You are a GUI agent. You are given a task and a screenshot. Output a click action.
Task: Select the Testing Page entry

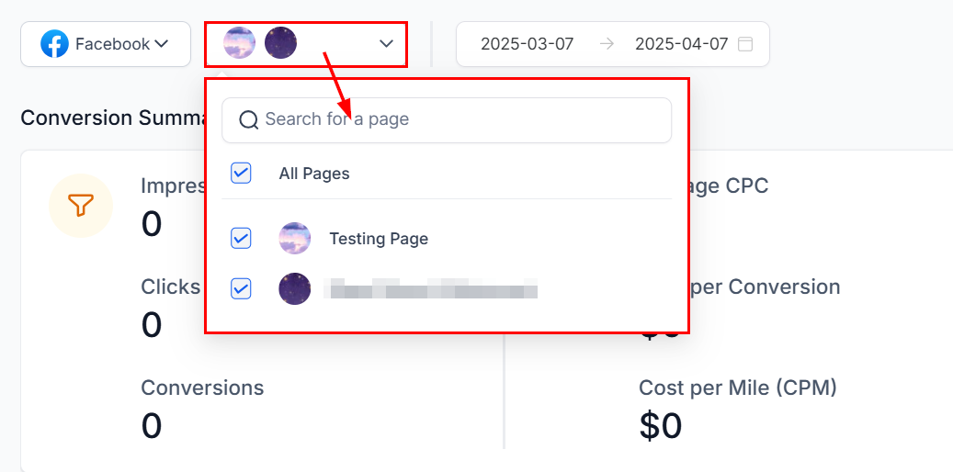[x=379, y=239]
